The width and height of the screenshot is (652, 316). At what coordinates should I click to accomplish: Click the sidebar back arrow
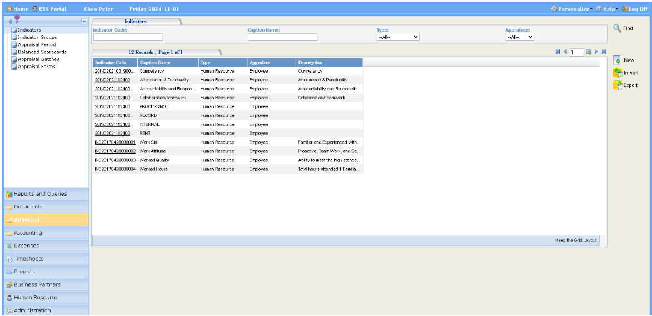tap(10, 22)
